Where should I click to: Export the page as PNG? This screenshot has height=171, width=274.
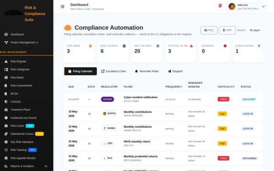pyautogui.click(x=209, y=30)
